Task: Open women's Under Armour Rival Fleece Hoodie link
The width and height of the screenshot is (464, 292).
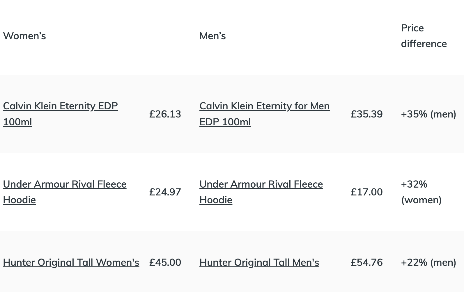Action: [65, 184]
